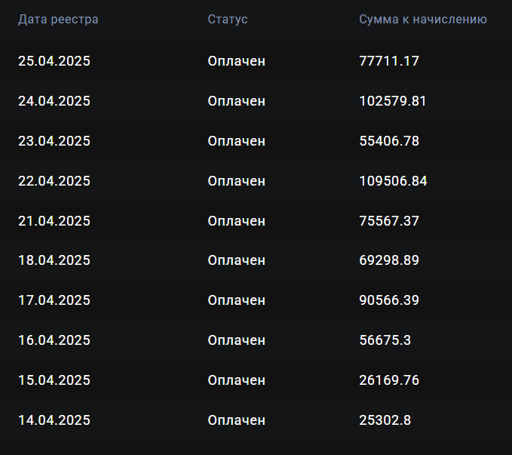Click the amount 90566.39

[389, 300]
